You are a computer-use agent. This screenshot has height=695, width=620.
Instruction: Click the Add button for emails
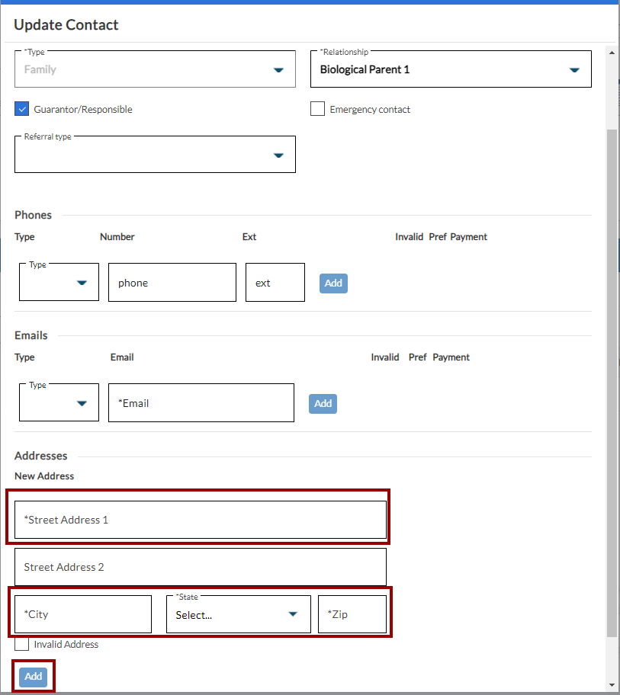tap(323, 403)
